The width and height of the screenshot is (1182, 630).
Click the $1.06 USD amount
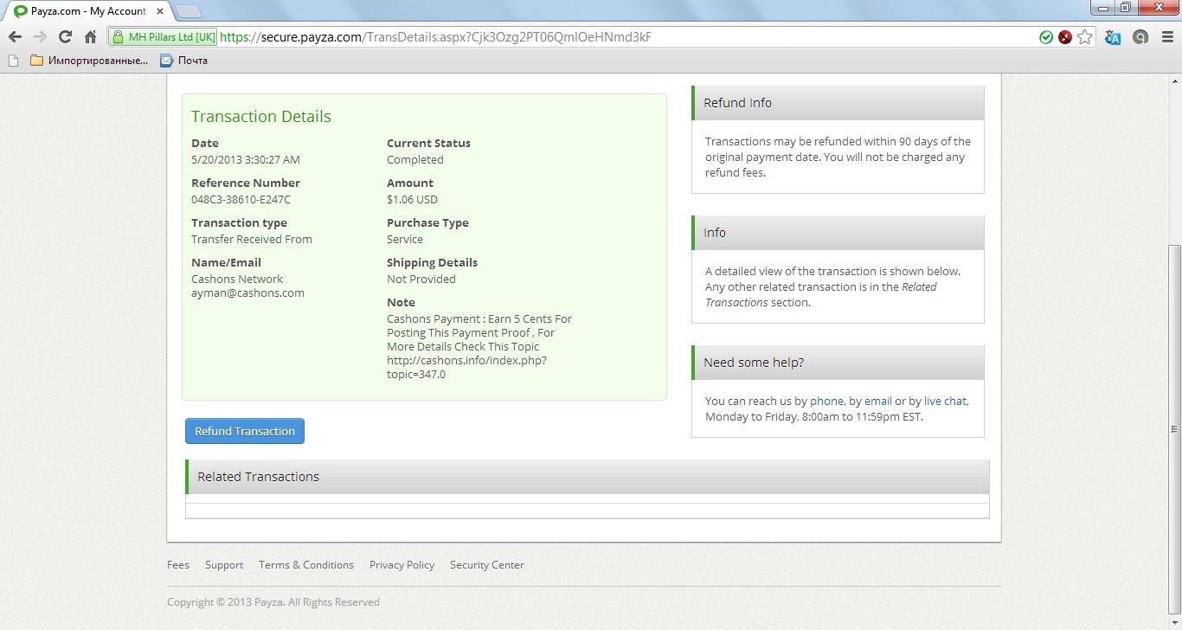412,200
